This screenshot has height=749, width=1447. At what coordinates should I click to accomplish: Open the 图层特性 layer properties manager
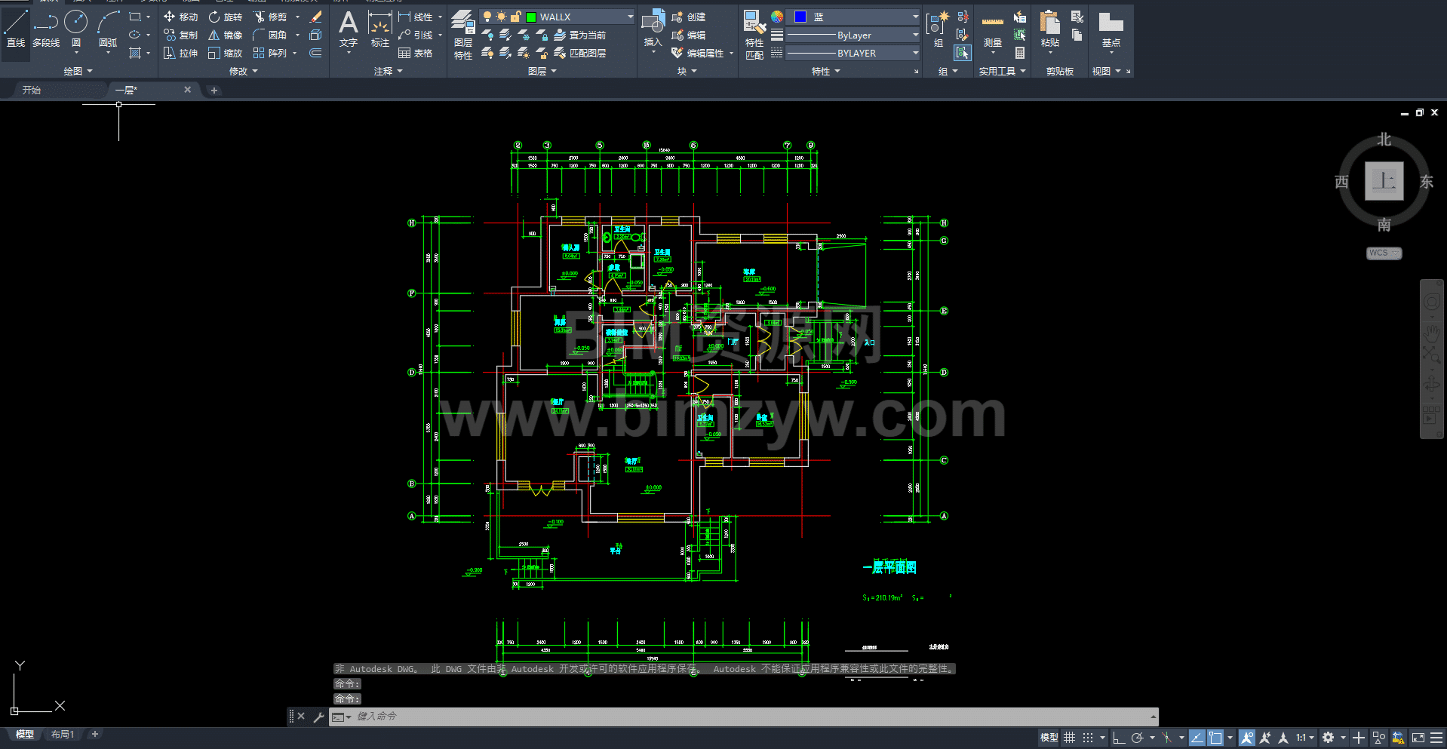pyautogui.click(x=462, y=35)
